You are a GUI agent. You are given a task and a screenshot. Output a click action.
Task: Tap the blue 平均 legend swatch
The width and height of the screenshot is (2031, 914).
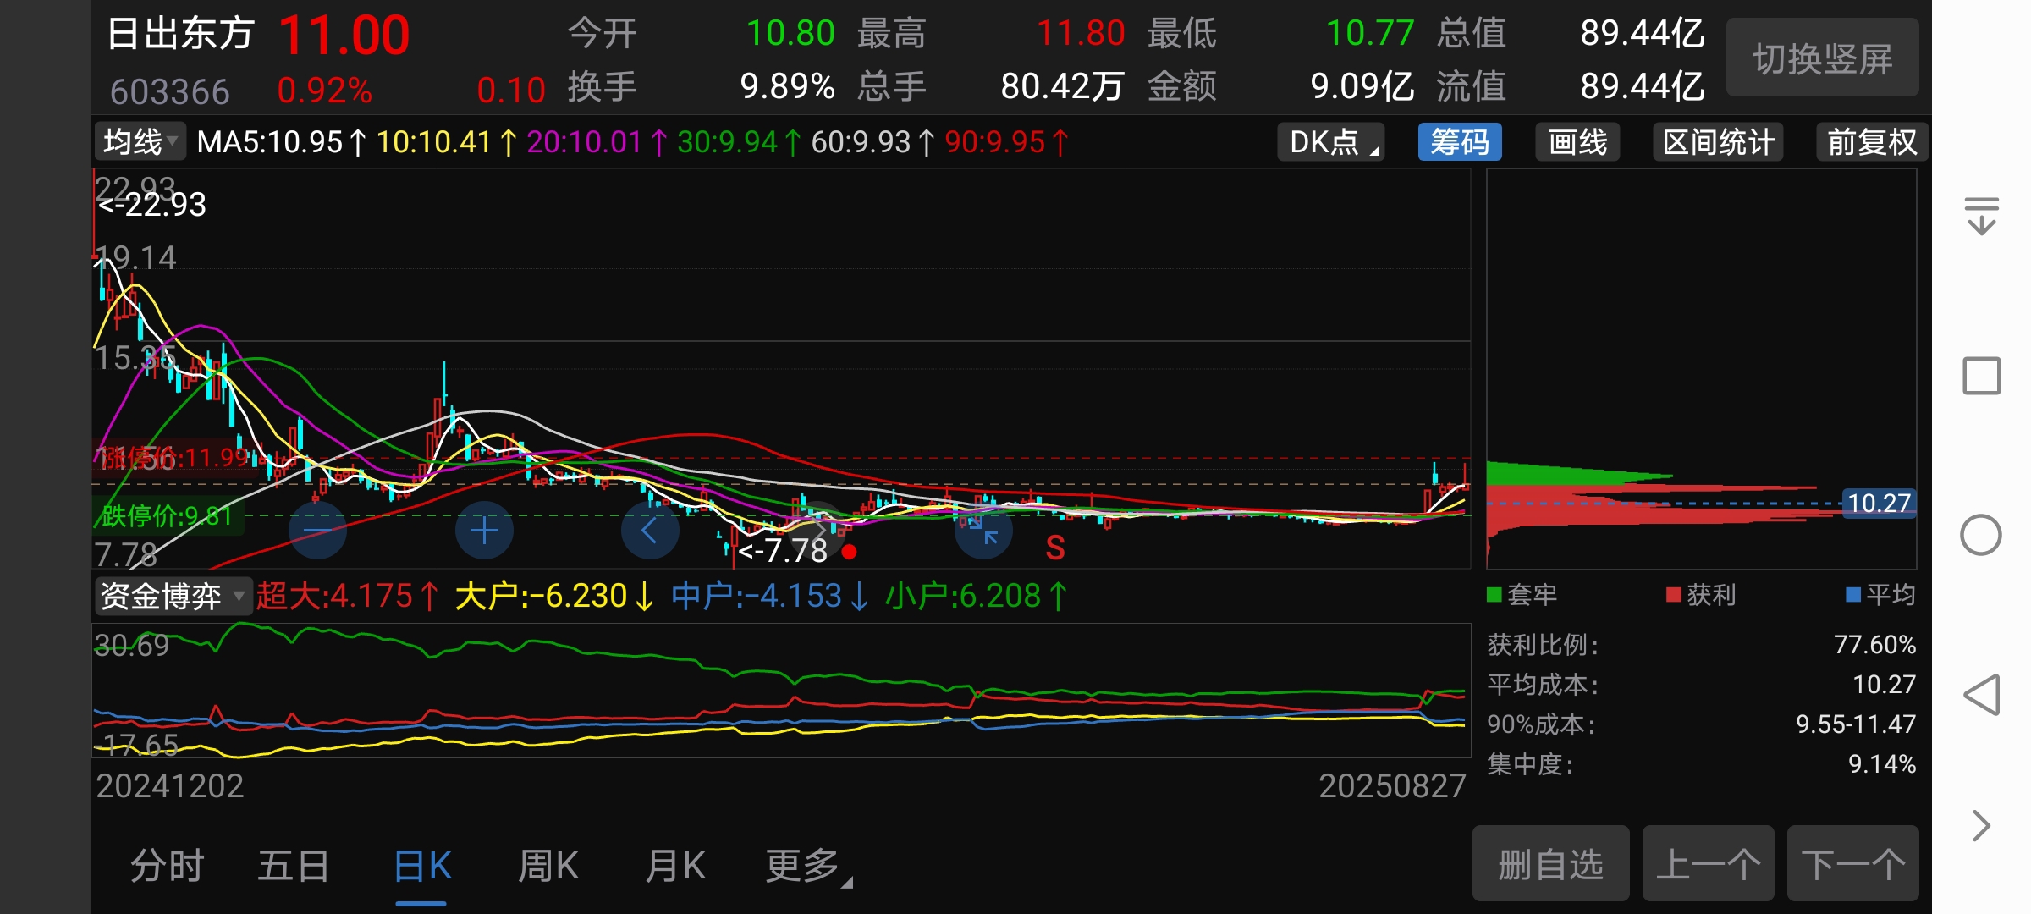coord(1852,595)
